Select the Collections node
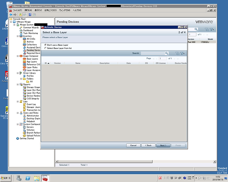 (32, 45)
